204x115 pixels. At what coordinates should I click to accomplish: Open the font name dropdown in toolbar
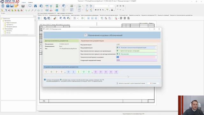click(109, 6)
